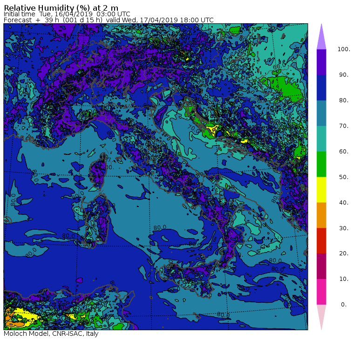Click the 'Moloch Model, CNR-ISAC, Italy' caption
354x340 pixels.
(x=51, y=333)
